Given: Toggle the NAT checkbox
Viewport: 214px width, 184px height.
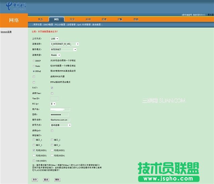Looking at the screenshot, I should coord(52,88).
